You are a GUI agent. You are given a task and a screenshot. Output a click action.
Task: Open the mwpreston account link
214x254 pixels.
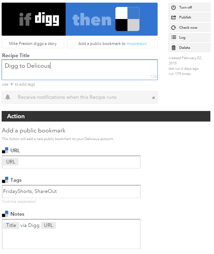pos(137,44)
